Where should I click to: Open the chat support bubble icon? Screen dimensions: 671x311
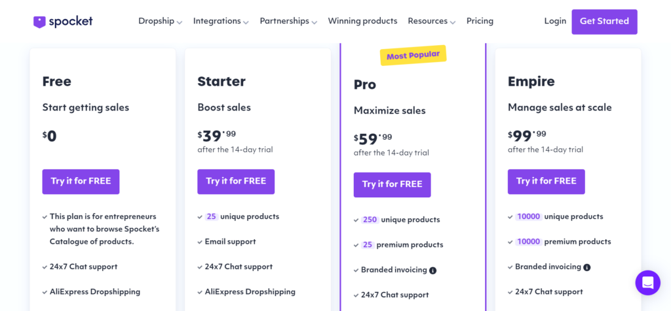647,283
